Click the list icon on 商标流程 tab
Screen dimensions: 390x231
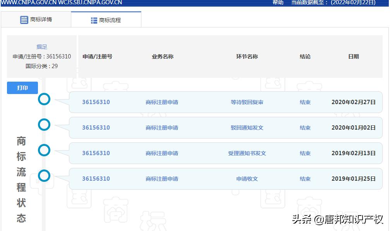(x=94, y=19)
